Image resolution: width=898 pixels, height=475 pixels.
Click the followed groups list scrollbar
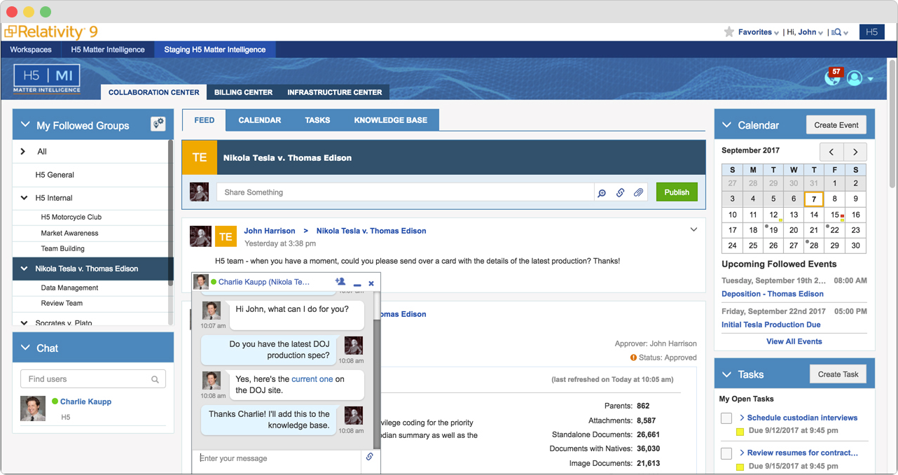(171, 213)
